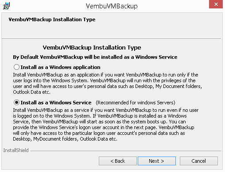
Task: Click the centered Installation Type heading
Action: (92, 47)
